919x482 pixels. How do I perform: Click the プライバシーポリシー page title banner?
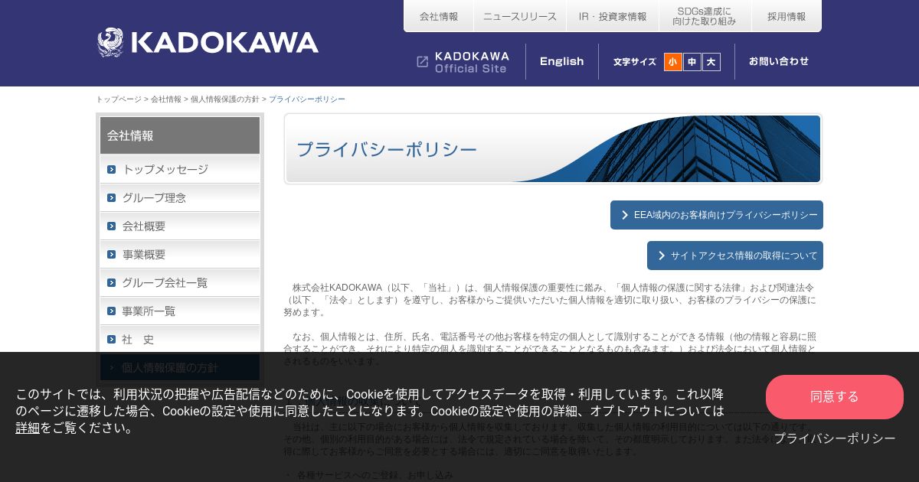(x=553, y=149)
